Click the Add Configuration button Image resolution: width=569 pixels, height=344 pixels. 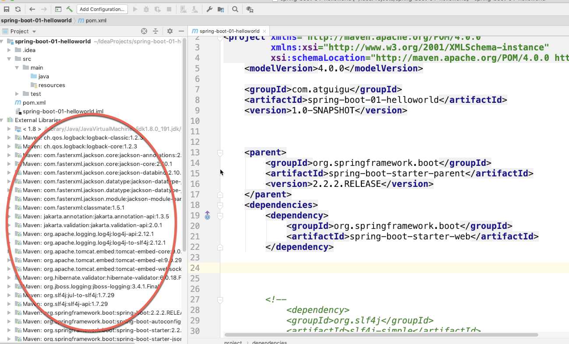pyautogui.click(x=102, y=9)
